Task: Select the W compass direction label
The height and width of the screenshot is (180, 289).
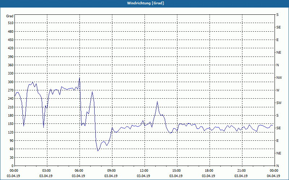Action: (278, 90)
